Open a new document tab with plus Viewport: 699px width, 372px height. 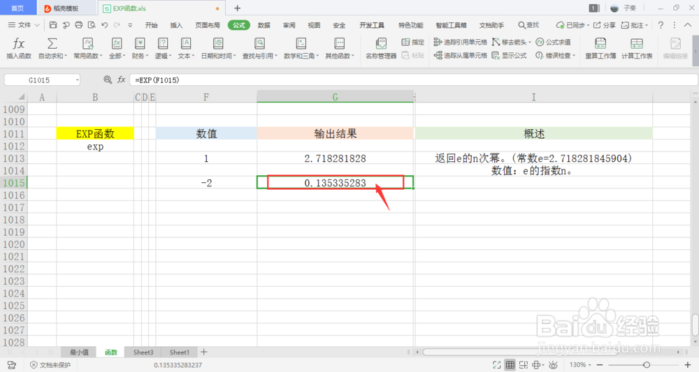coord(237,8)
